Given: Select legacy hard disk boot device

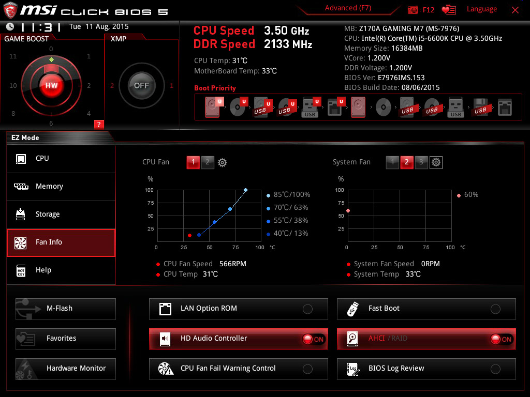Looking at the screenshot, I should click(358, 108).
